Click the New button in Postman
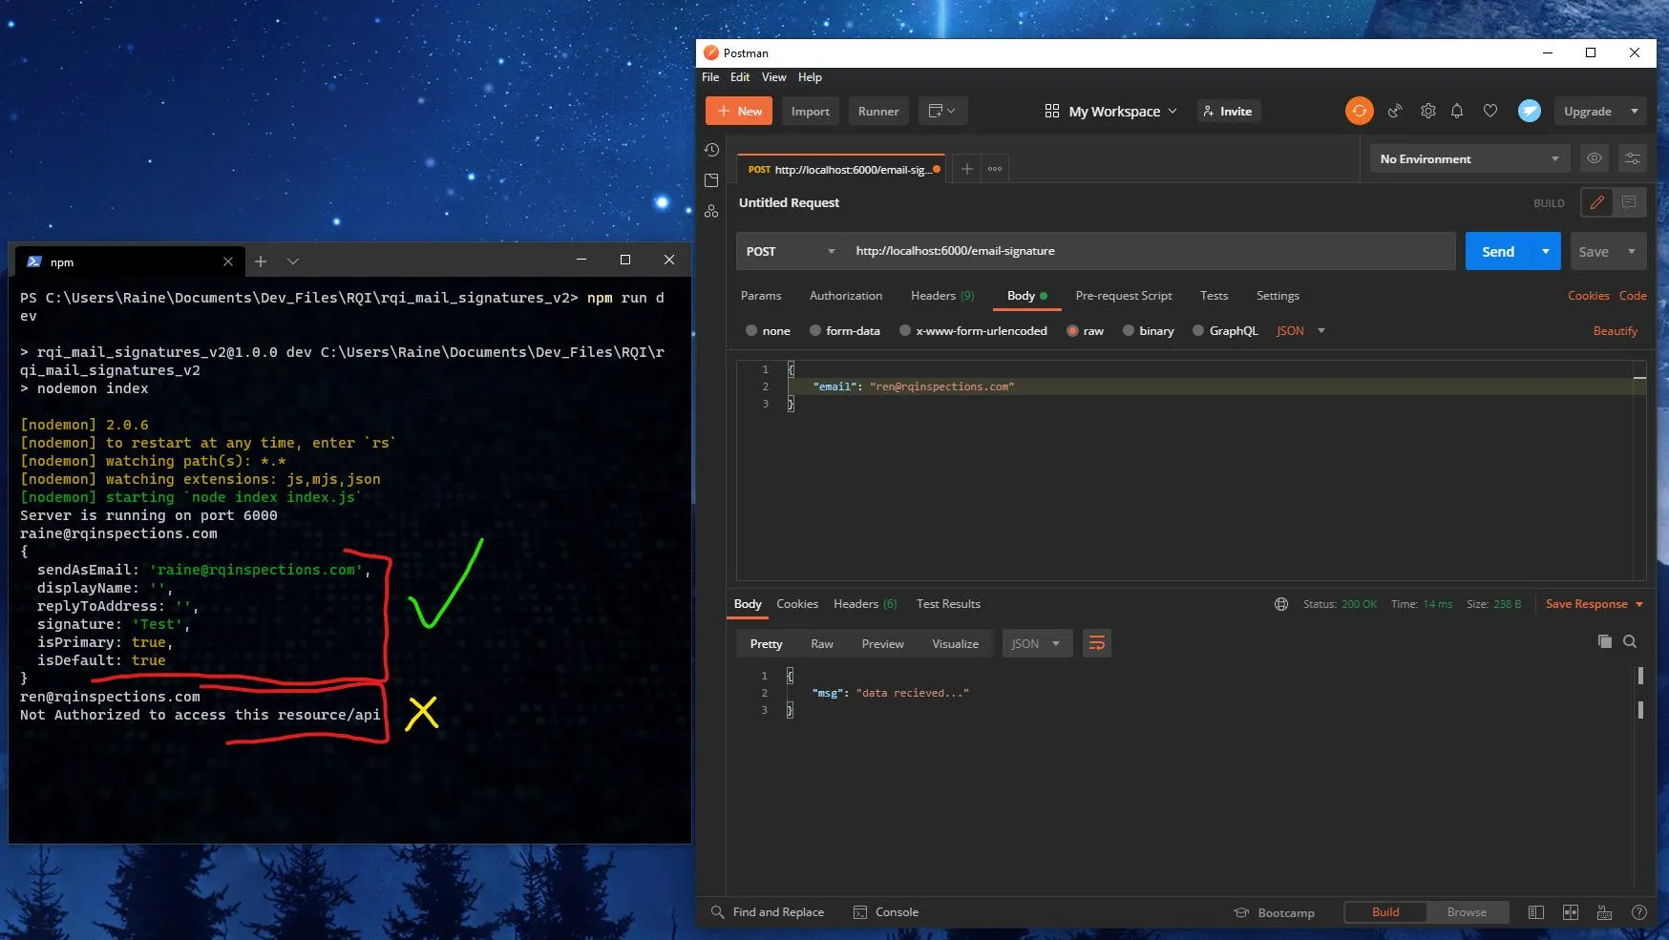 739,111
